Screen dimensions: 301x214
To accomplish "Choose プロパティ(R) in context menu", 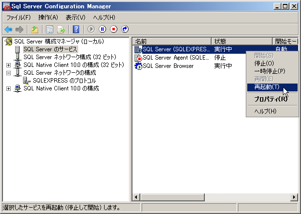I will point(272,99).
